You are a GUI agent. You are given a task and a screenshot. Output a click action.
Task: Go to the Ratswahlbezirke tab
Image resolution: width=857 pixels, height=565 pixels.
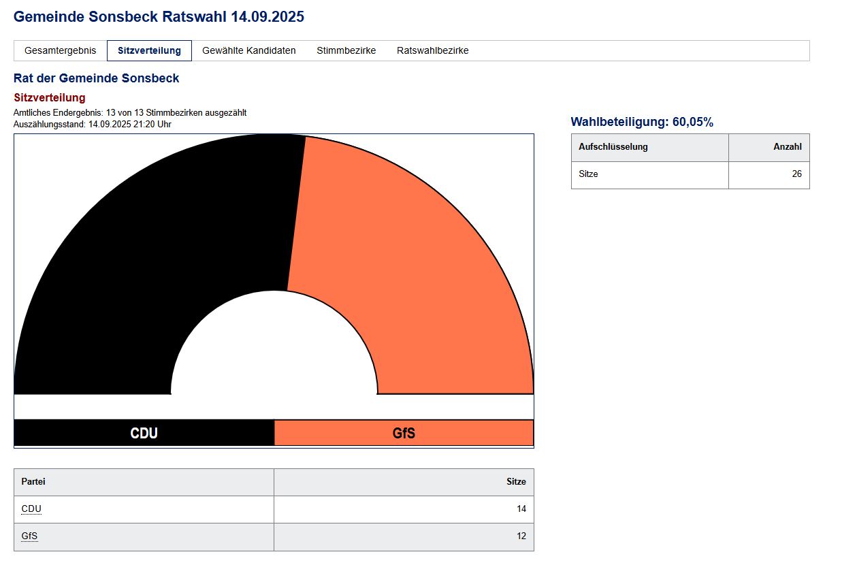point(432,50)
